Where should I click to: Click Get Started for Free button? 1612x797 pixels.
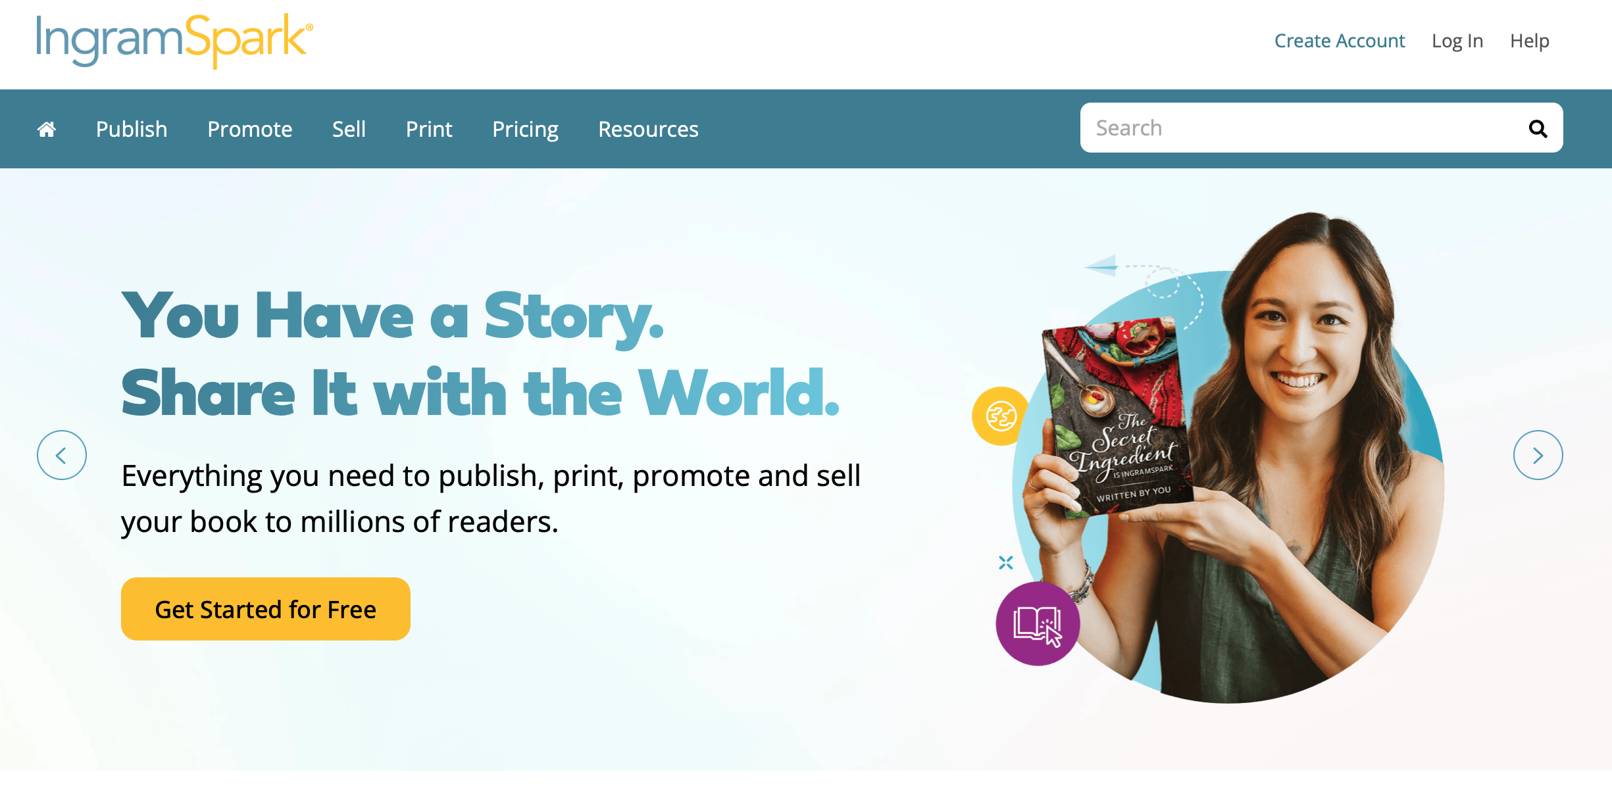pyautogui.click(x=266, y=609)
